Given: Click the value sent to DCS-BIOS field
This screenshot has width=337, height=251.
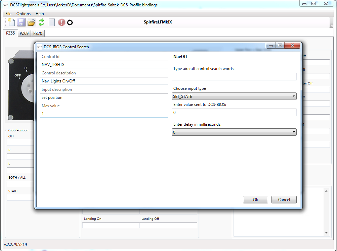Looking at the screenshot, I should point(234,113).
